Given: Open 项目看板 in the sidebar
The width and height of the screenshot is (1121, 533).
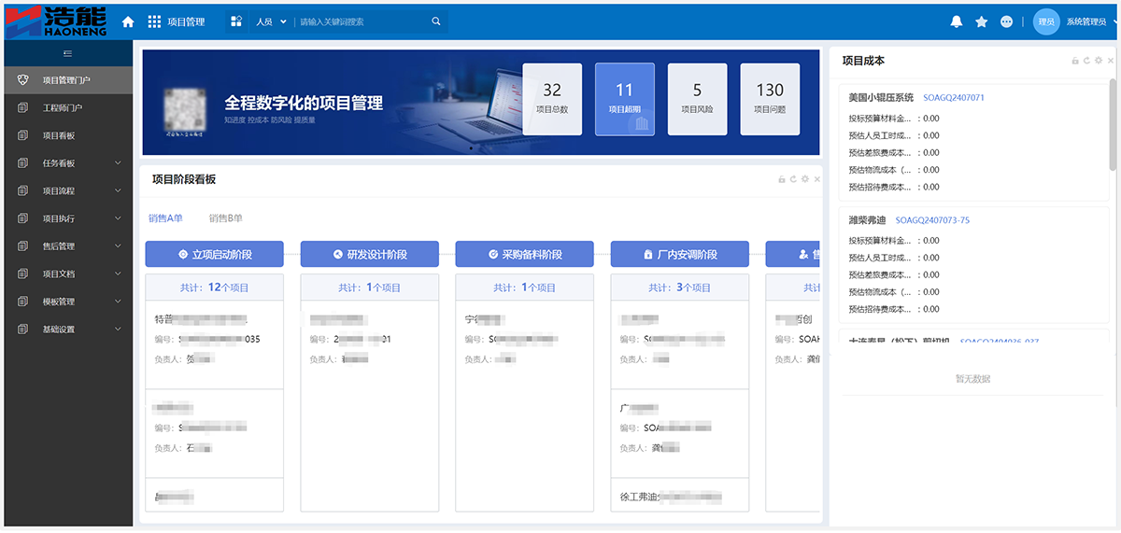Looking at the screenshot, I should point(66,135).
